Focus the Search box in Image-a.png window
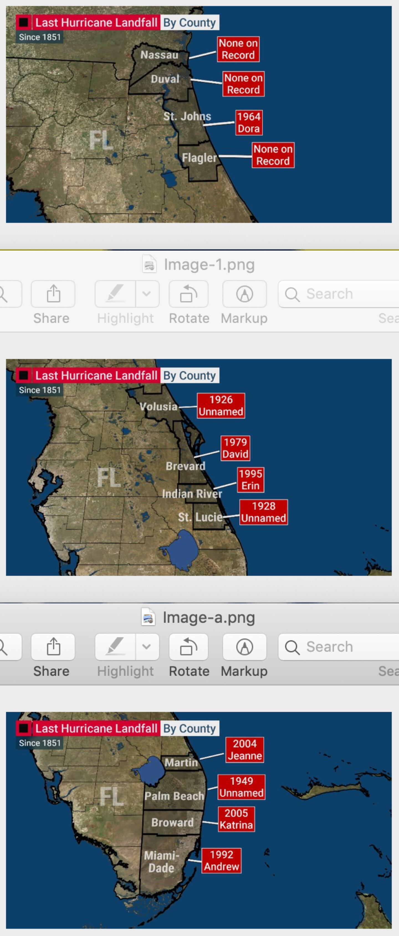This screenshot has height=936, width=399. (x=338, y=646)
